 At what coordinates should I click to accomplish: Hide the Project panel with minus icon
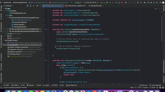[x=40, y=6]
